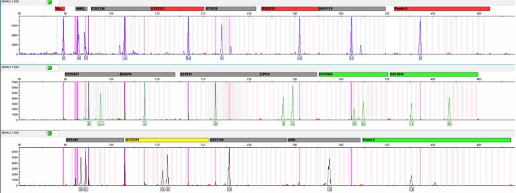Select the D2S441 marker header bar
This screenshot has width=516, height=193.
95,140
